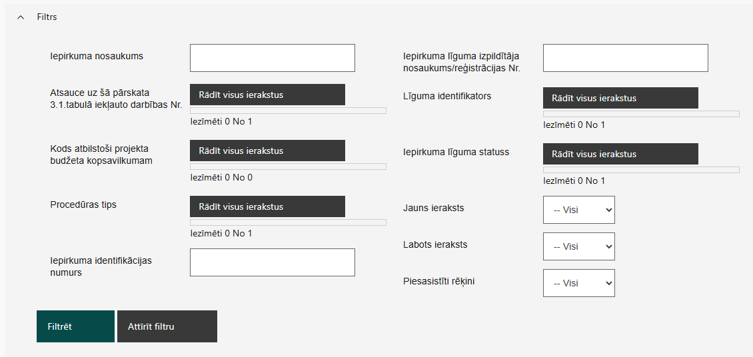Focus the Iepirkuma līguma izpildītāja input field
Viewport: 753px width, 357px height.
pyautogui.click(x=625, y=58)
